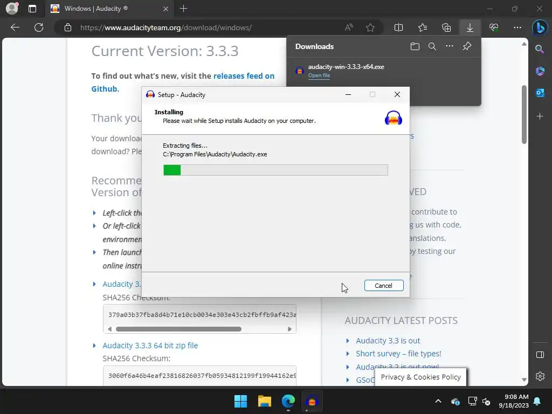Refresh the Audacity download page
The height and width of the screenshot is (414, 552).
[39, 27]
